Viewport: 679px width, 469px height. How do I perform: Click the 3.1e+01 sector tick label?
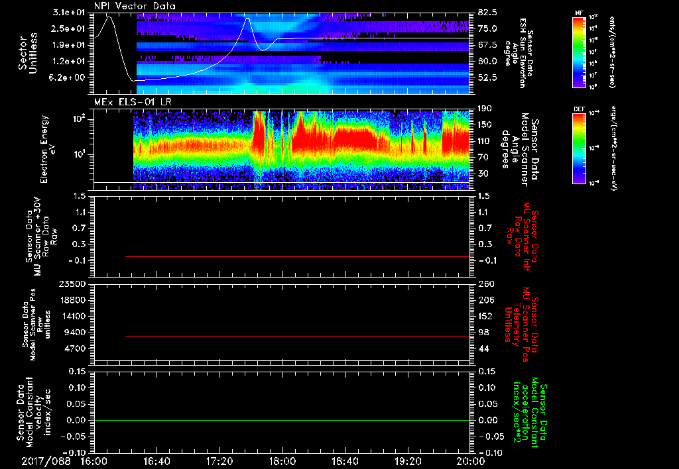(68, 13)
